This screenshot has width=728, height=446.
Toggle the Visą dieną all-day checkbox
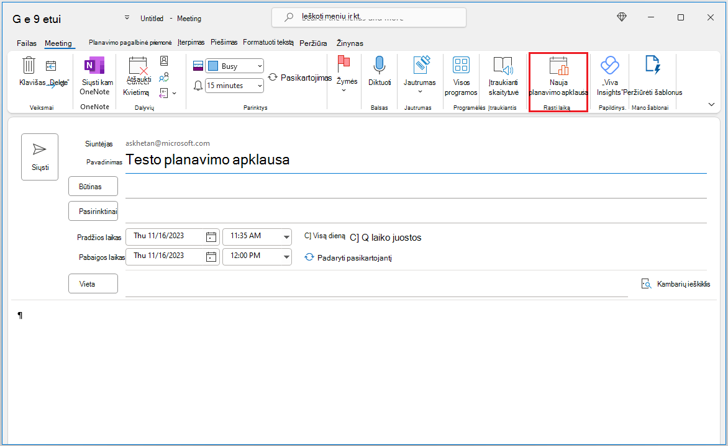pyautogui.click(x=308, y=236)
